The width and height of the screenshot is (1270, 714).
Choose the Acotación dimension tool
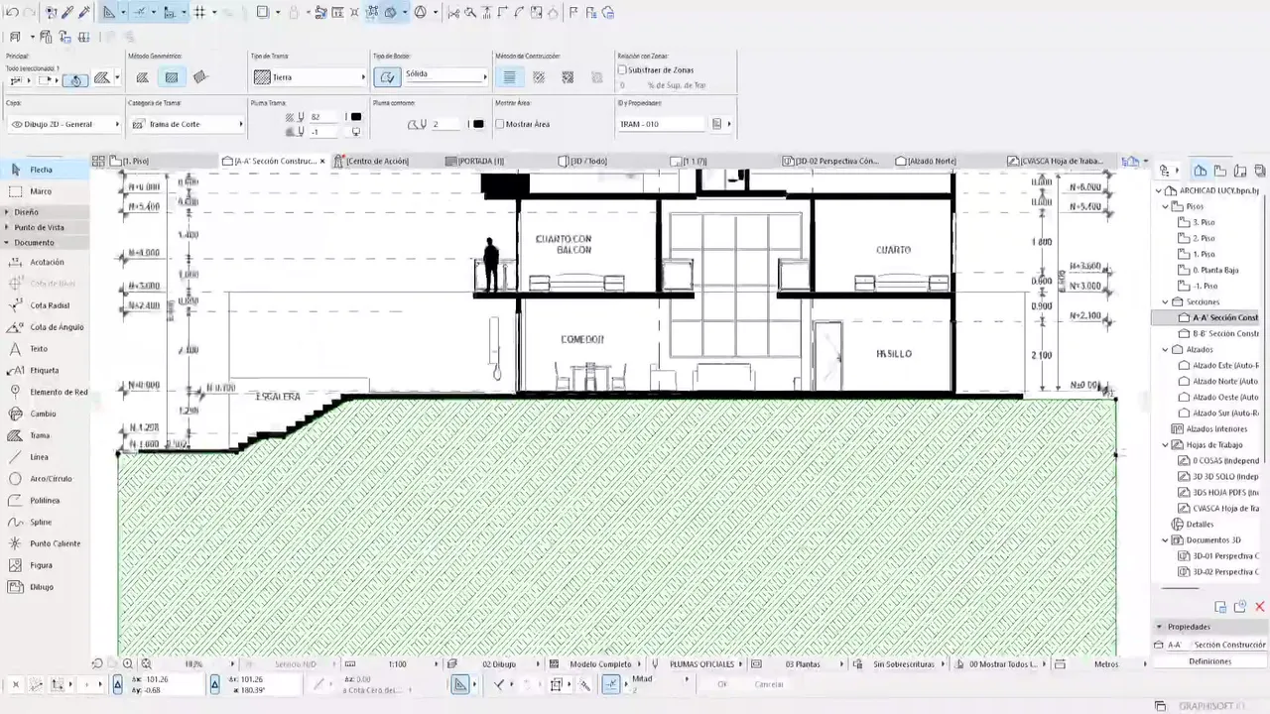tap(45, 262)
